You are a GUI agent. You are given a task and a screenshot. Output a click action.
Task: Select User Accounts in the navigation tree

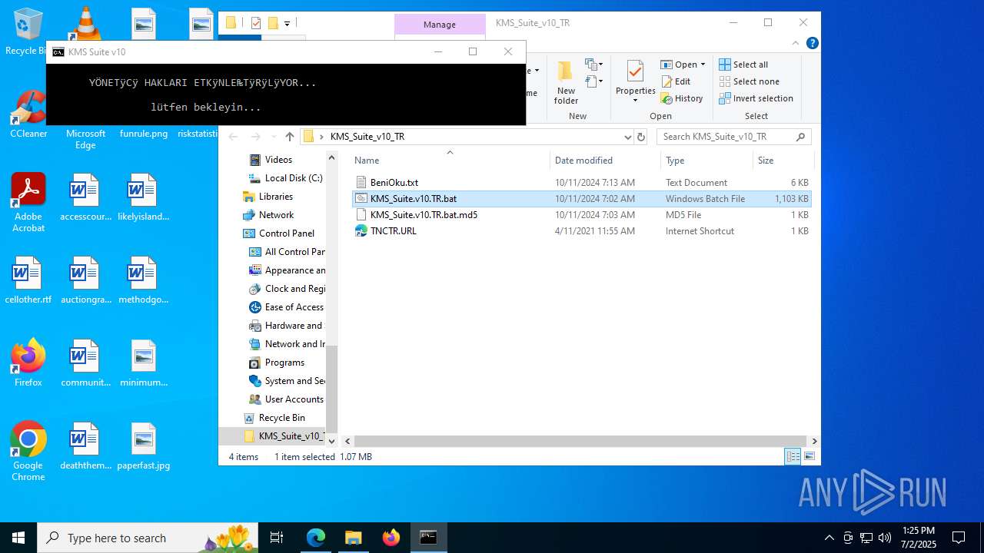[286, 399]
